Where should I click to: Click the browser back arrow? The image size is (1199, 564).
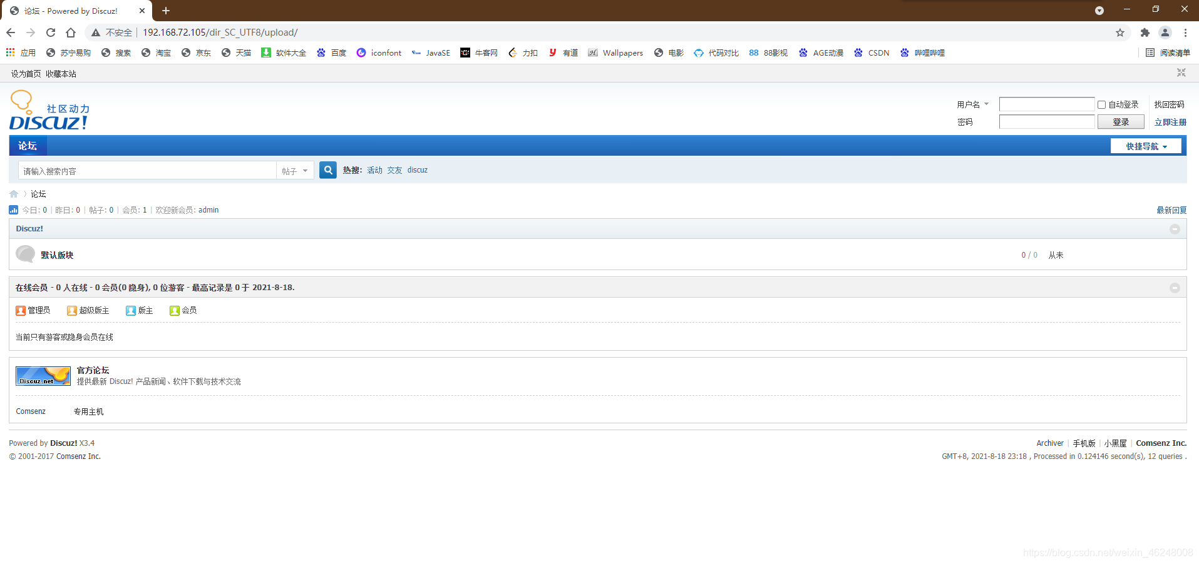click(x=11, y=33)
